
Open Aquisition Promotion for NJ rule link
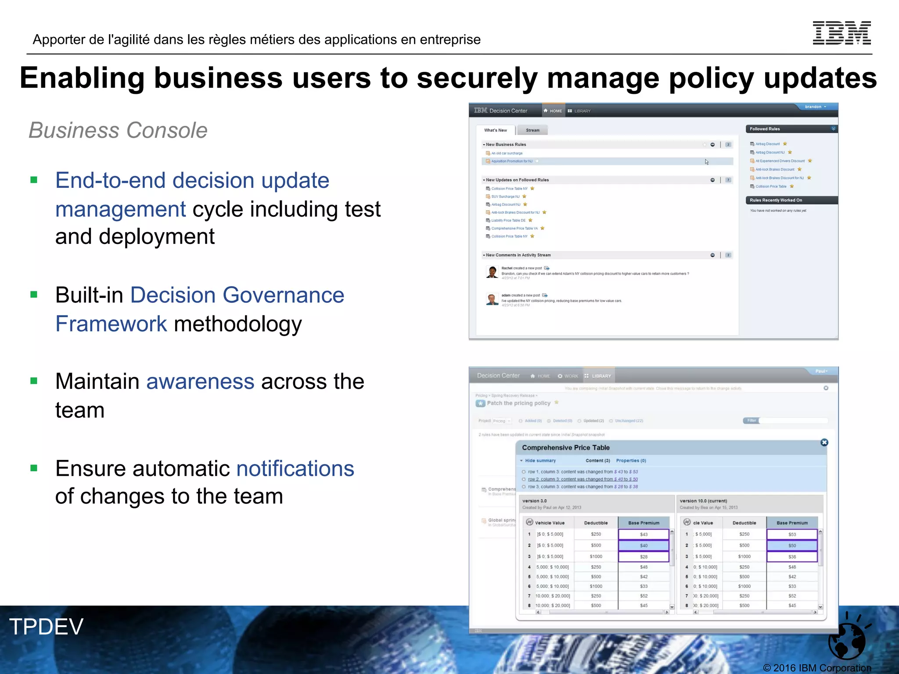(512, 161)
